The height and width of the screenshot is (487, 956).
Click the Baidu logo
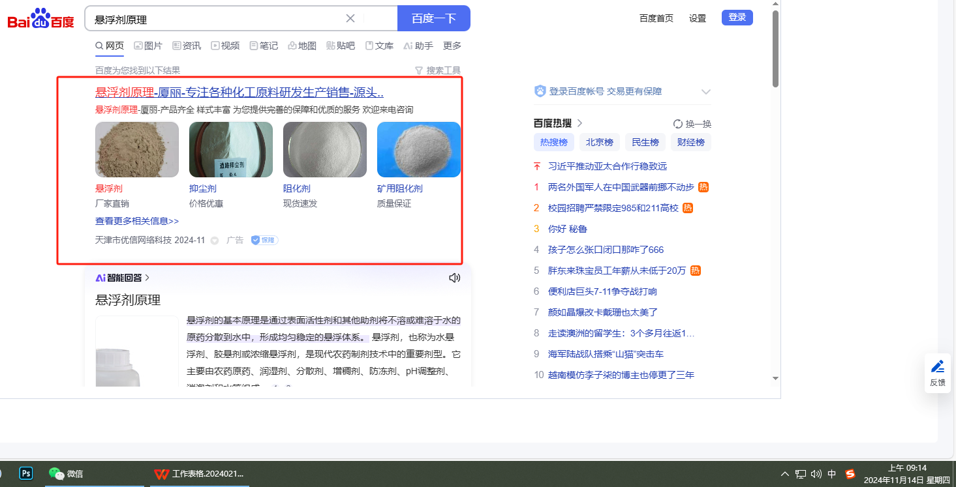click(41, 18)
